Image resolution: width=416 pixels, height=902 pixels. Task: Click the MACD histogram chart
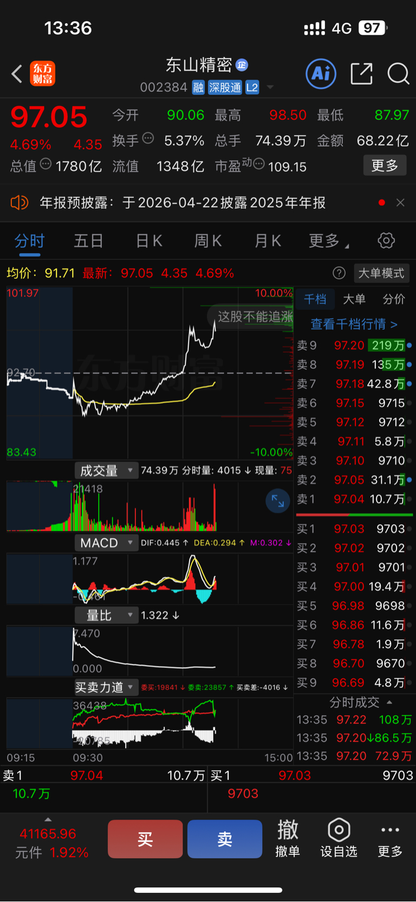pyautogui.click(x=150, y=579)
